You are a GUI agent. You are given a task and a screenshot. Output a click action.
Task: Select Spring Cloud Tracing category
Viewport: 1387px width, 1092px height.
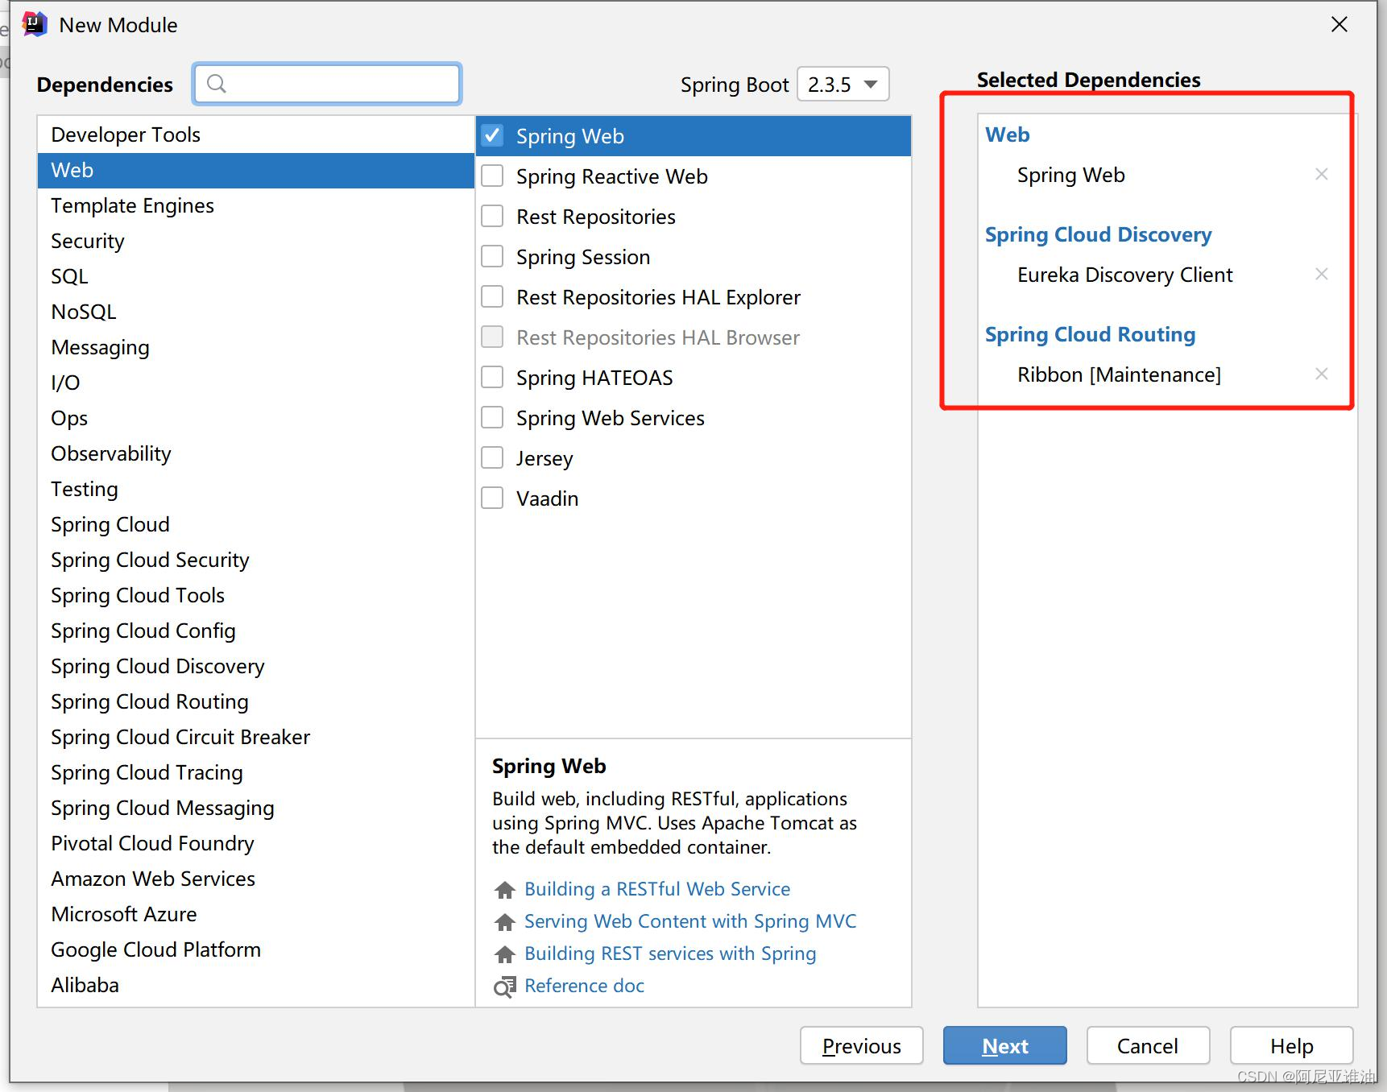pos(256,772)
